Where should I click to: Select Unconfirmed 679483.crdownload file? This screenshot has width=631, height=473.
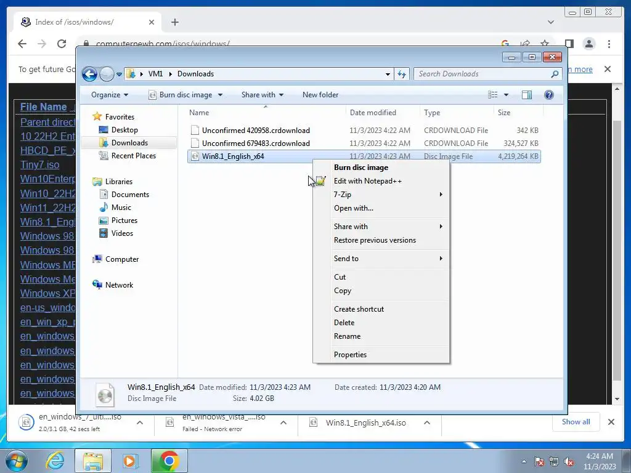[x=256, y=143]
